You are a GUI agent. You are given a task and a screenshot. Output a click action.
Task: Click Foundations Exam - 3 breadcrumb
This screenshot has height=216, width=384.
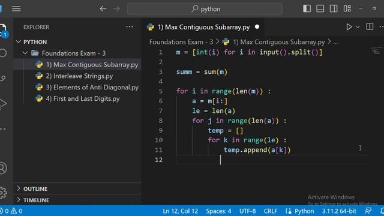(181, 42)
